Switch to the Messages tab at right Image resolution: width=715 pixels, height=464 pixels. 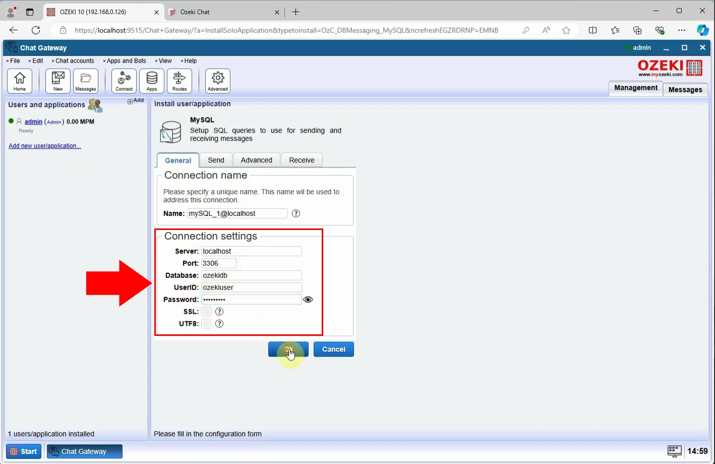click(x=685, y=90)
